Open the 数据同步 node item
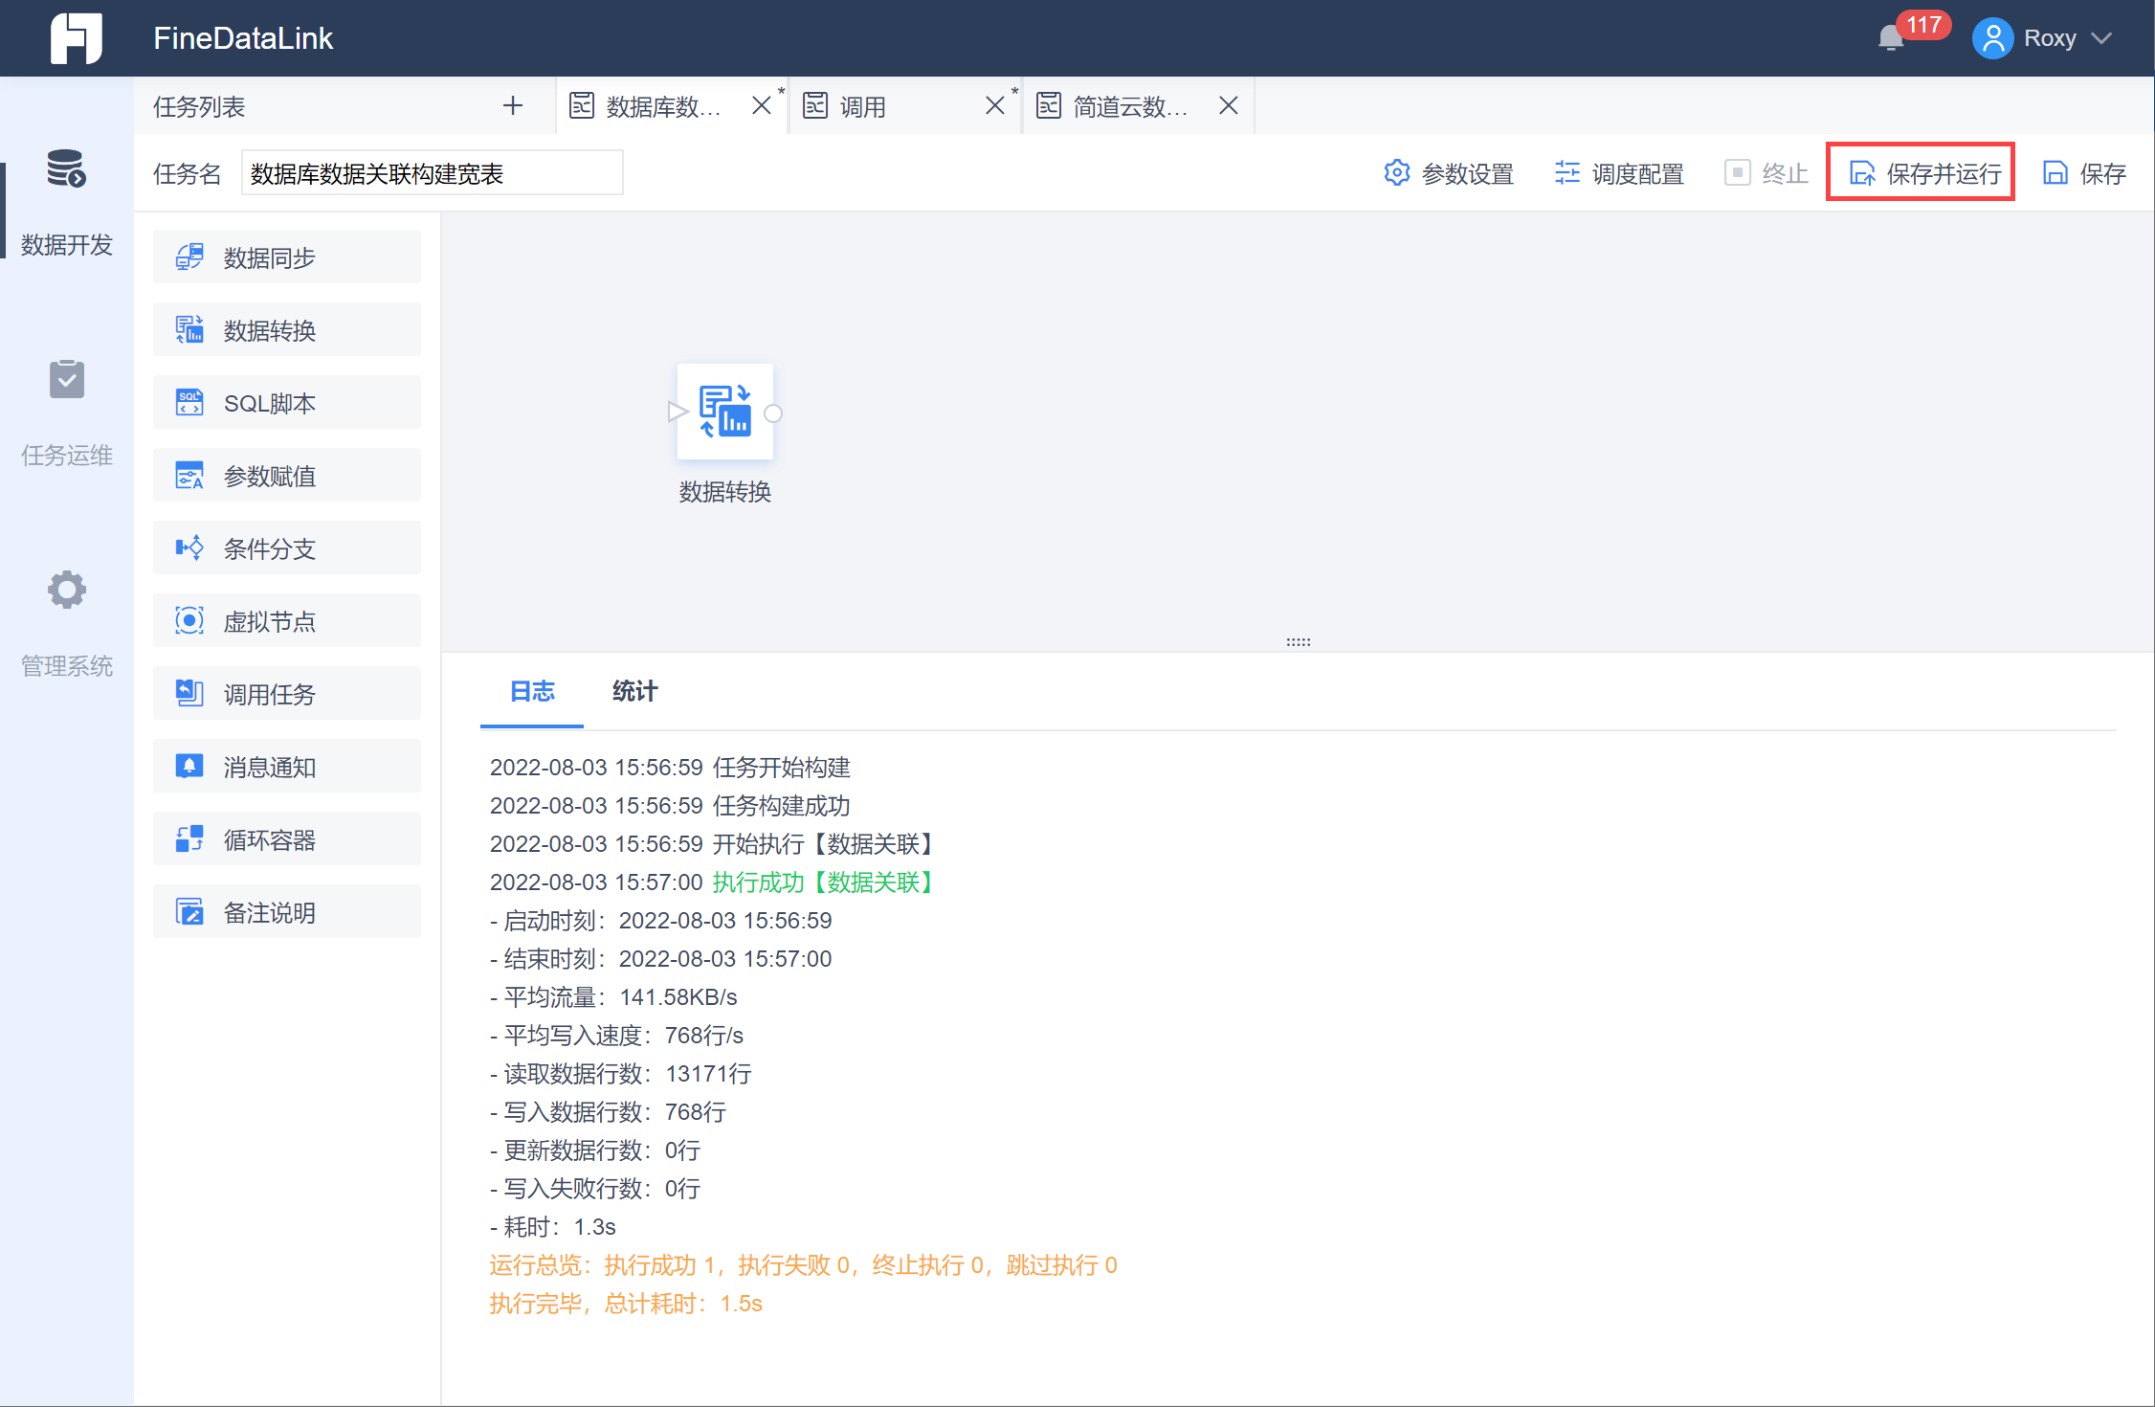Viewport: 2155px width, 1407px height. pyautogui.click(x=286, y=257)
